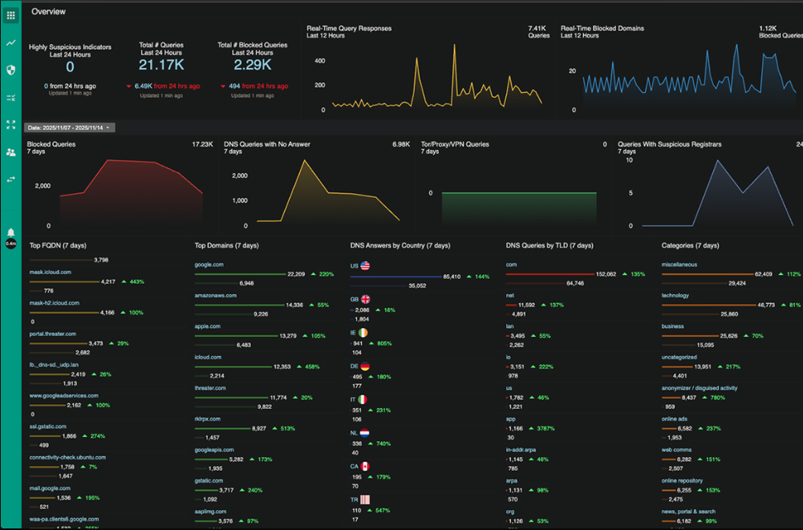This screenshot has height=530, width=803.
Task: Select mail.google.com in Top FQDN
Action: coord(50,488)
